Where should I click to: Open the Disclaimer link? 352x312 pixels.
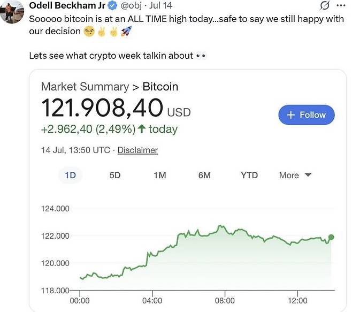[x=137, y=150]
